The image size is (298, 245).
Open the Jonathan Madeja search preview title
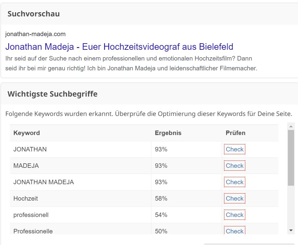[x=119, y=47]
